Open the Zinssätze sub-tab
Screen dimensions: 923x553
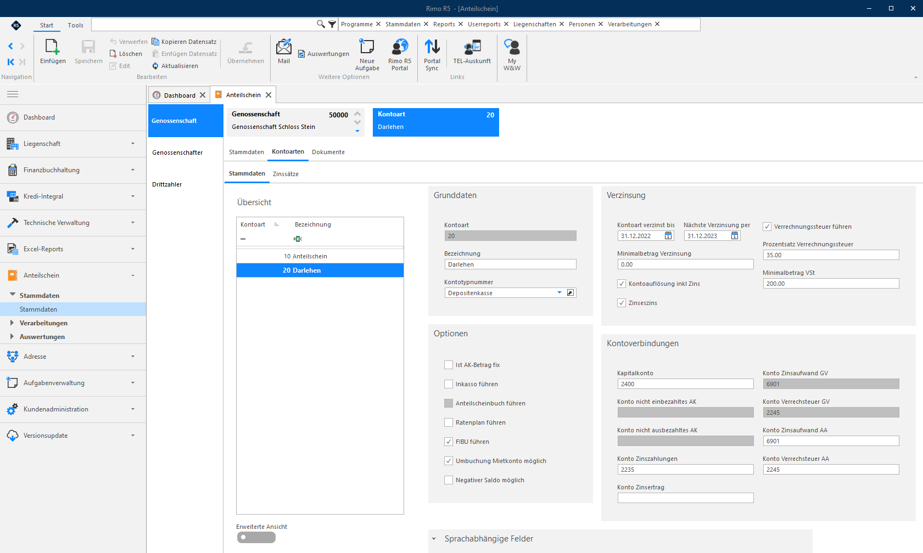coord(286,174)
